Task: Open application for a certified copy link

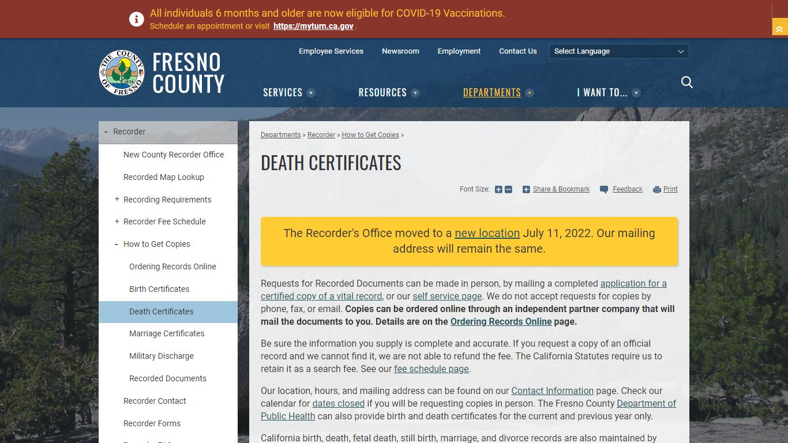Action: [x=464, y=290]
